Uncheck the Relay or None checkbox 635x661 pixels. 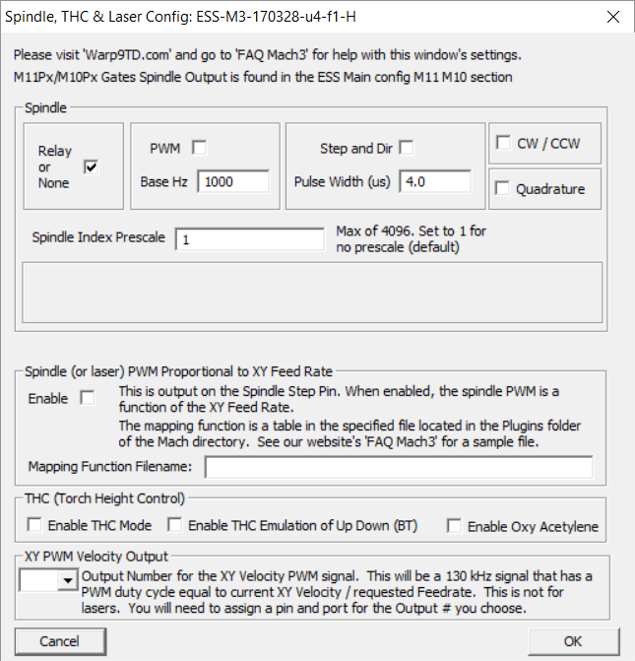[x=92, y=167]
